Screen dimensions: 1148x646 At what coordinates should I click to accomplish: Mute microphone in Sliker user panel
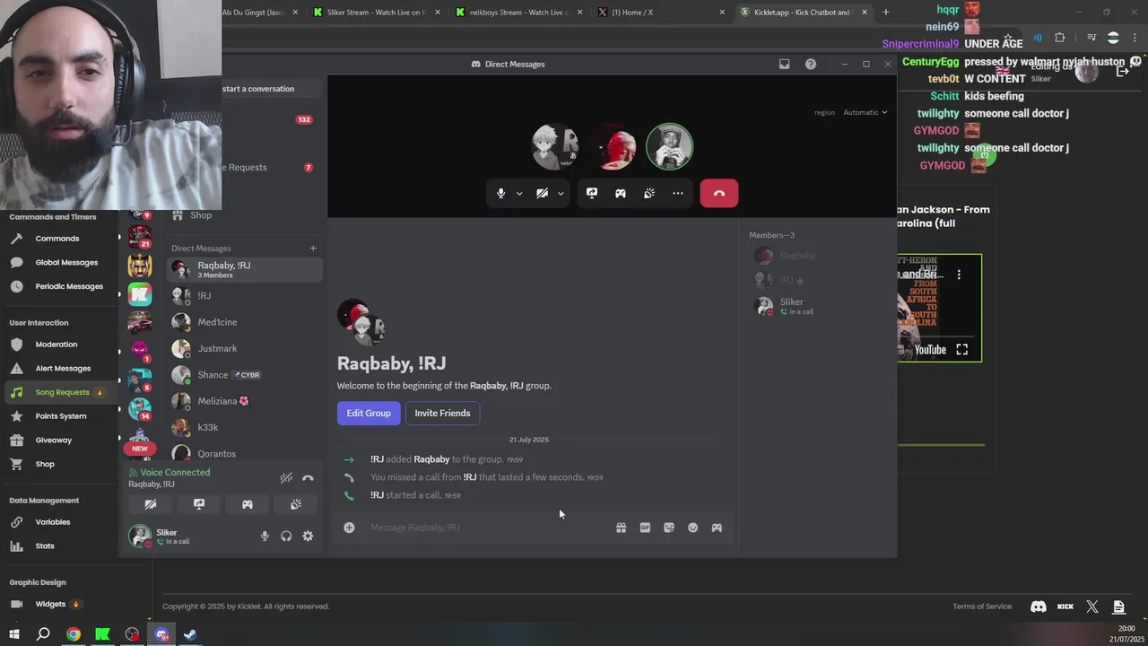[x=265, y=536]
